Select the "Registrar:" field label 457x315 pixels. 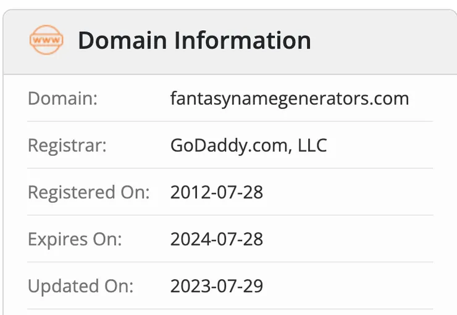(x=67, y=145)
